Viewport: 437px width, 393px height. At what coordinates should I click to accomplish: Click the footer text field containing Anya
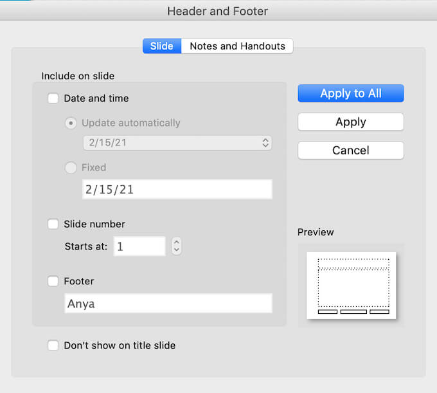pyautogui.click(x=168, y=304)
